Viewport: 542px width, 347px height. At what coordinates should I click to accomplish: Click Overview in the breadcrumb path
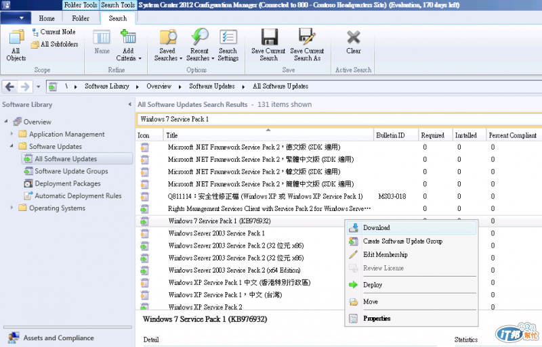159,87
